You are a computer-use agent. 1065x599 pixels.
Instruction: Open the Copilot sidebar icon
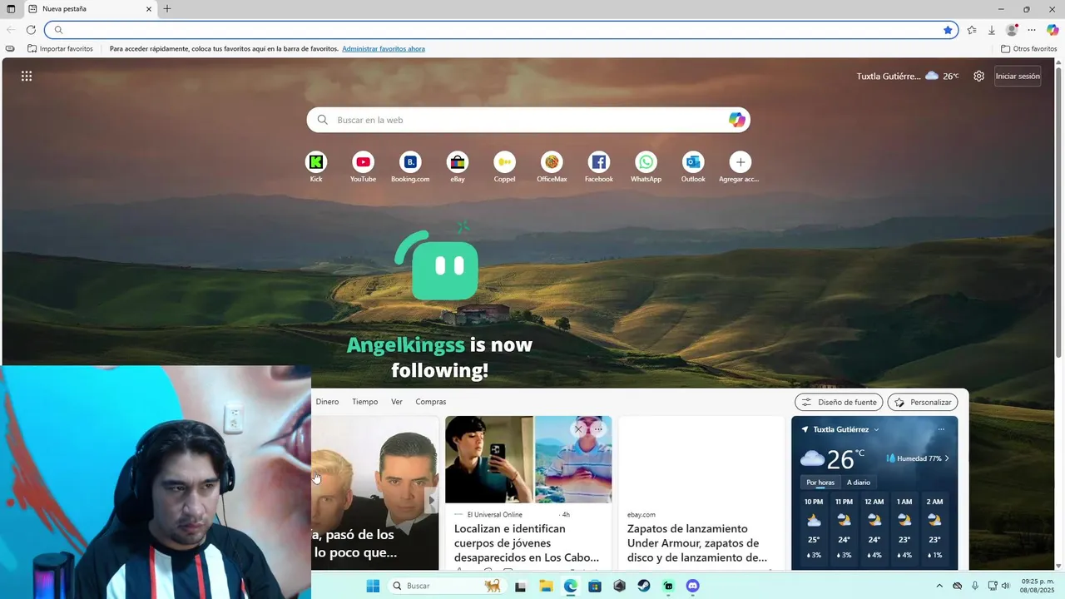click(x=1053, y=30)
